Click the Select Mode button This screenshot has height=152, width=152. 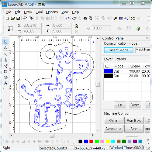(x=119, y=50)
